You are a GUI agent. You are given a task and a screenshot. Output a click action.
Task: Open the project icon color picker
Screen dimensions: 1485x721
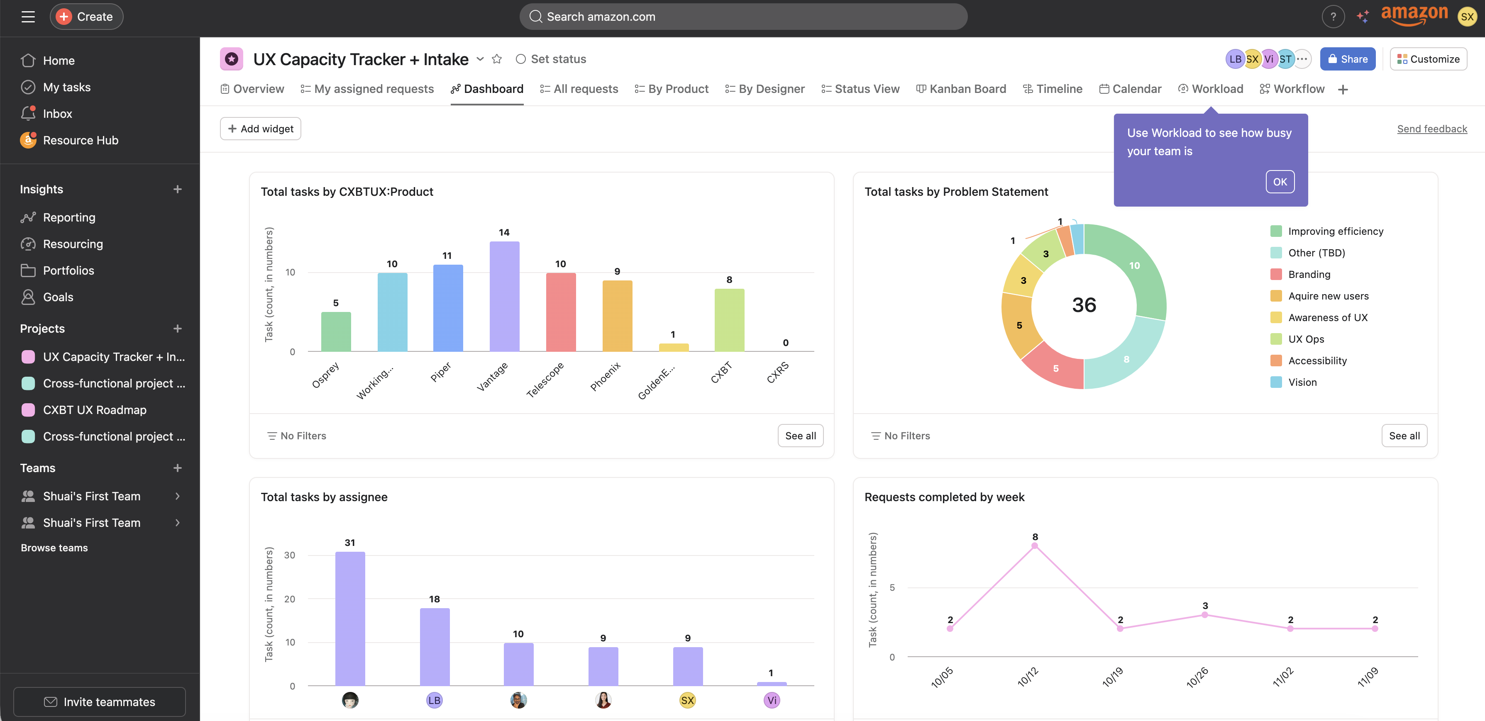click(x=231, y=59)
